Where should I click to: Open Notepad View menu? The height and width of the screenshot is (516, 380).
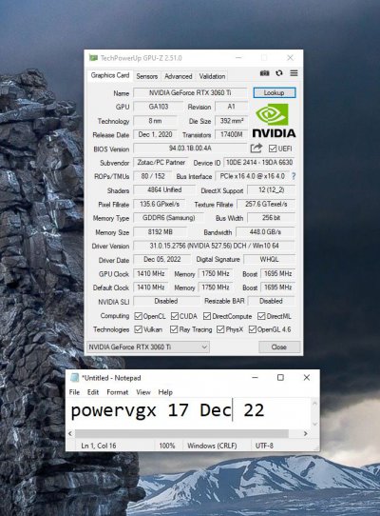(143, 392)
